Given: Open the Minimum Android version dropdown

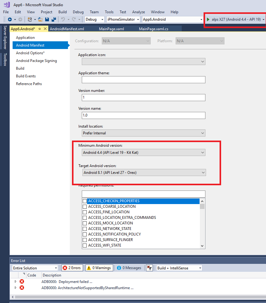Looking at the screenshot, I should click(144, 153).
